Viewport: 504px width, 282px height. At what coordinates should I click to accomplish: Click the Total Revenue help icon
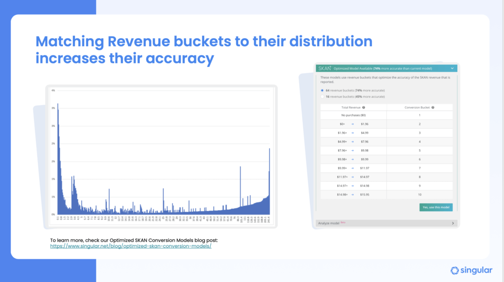pyautogui.click(x=364, y=108)
